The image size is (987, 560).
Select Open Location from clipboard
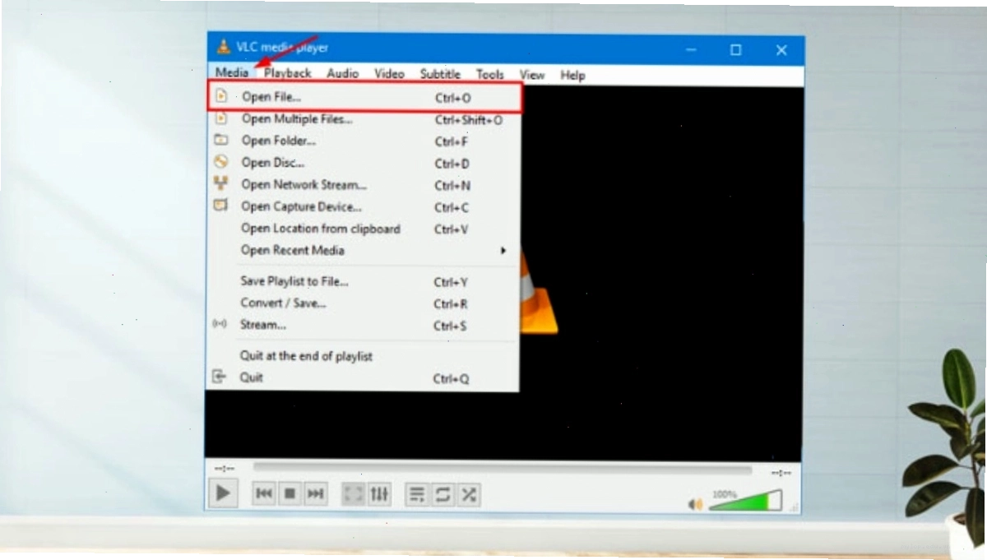(x=364, y=229)
